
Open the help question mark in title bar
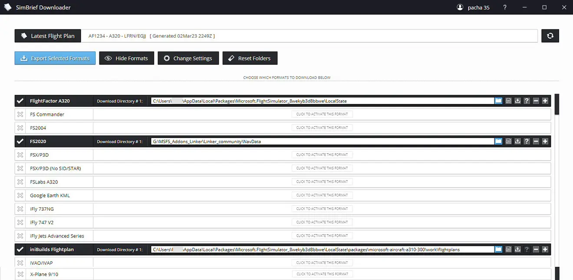click(x=504, y=7)
